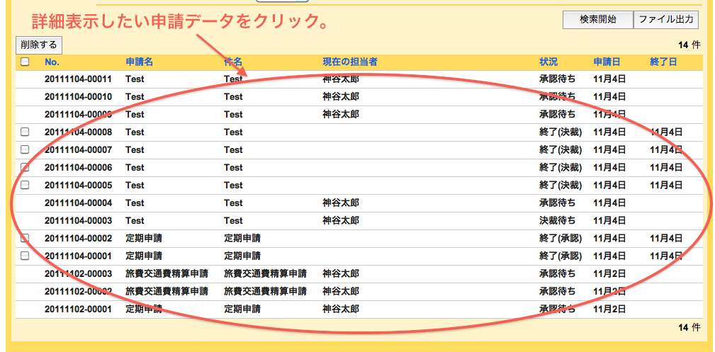
Task: Sort by 申請日 column header
Action: (x=607, y=62)
